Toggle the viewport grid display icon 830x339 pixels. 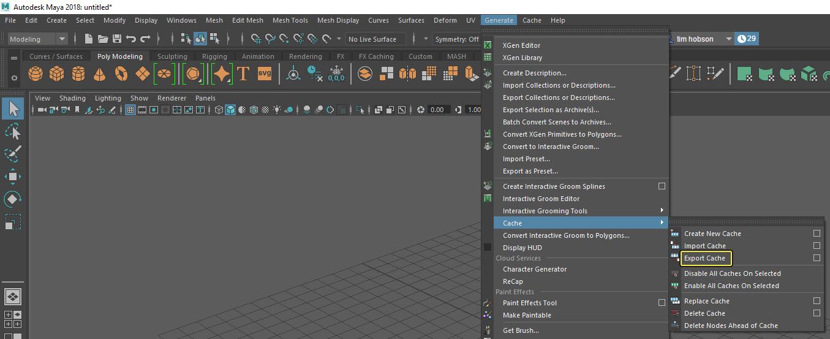pyautogui.click(x=130, y=110)
